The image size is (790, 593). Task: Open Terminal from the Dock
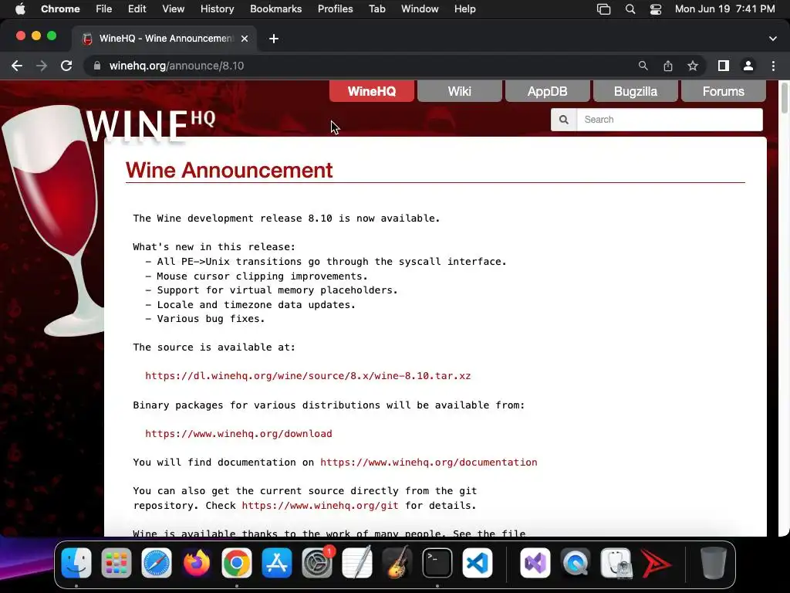(x=437, y=563)
